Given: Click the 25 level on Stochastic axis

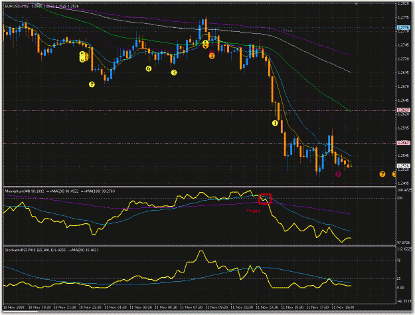Looking at the screenshot, I should (399, 278).
